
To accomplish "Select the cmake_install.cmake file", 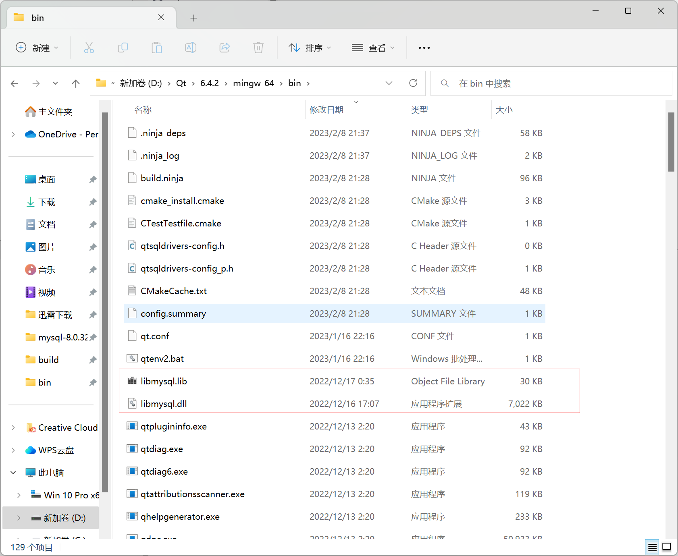I will (x=335, y=201).
